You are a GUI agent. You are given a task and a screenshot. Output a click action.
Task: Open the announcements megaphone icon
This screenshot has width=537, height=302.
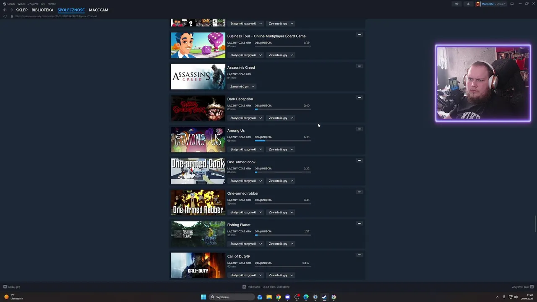pyautogui.click(x=456, y=4)
